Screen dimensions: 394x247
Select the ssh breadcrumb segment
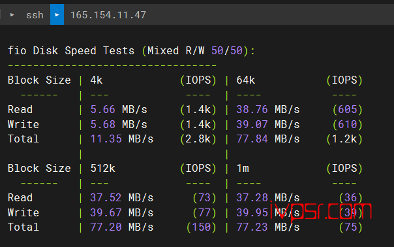coord(35,15)
